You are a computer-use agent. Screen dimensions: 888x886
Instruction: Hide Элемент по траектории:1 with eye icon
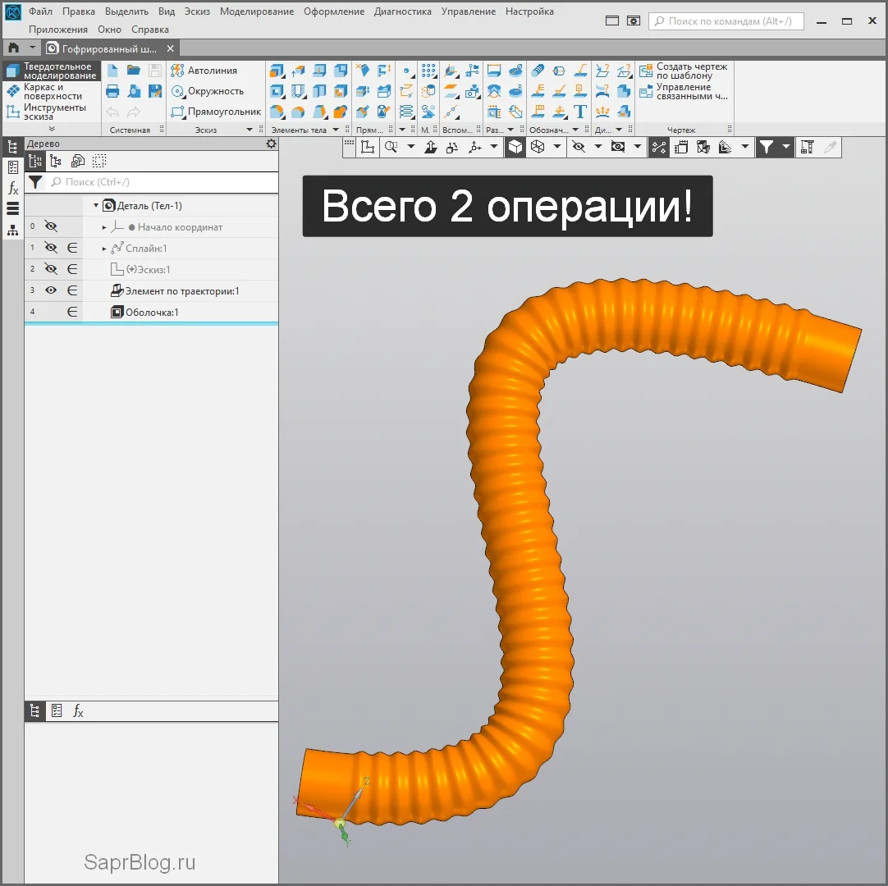[x=51, y=290]
